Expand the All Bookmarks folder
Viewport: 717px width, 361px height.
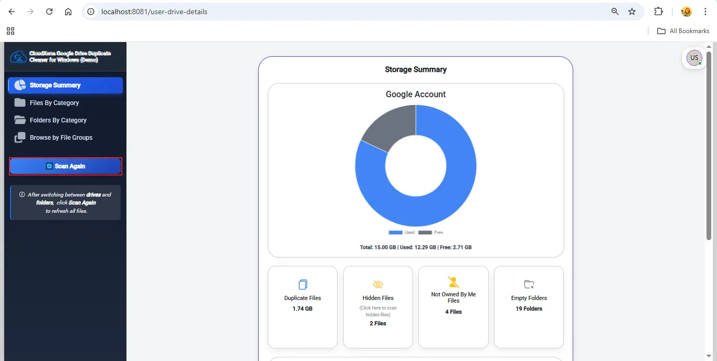tap(683, 31)
